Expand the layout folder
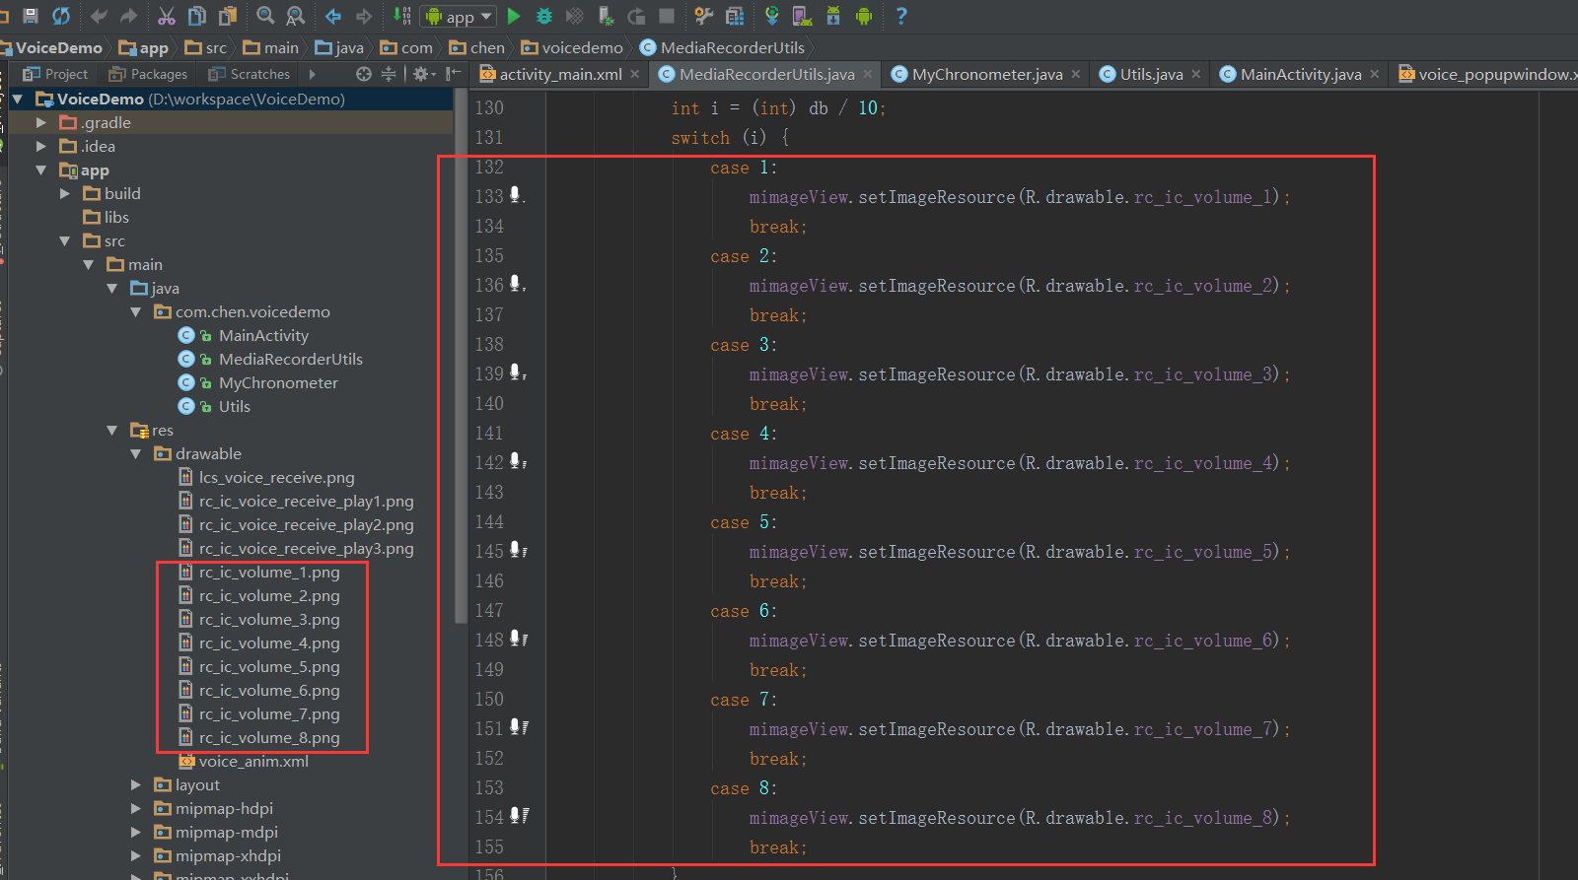 click(x=136, y=784)
